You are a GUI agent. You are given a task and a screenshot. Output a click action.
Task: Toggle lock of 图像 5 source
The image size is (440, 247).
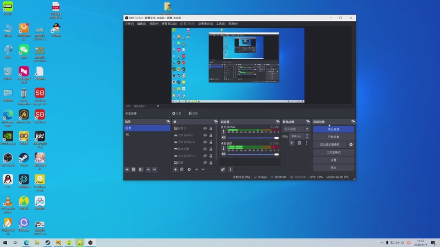coord(211,128)
